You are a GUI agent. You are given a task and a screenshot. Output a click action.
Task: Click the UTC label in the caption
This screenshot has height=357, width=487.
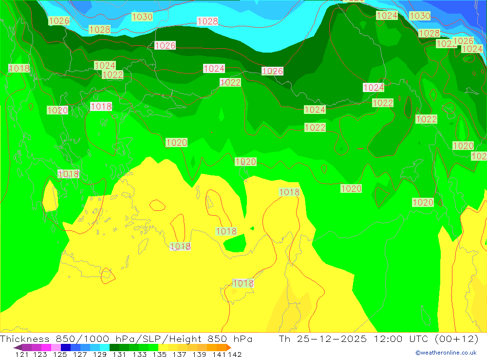[419, 338]
